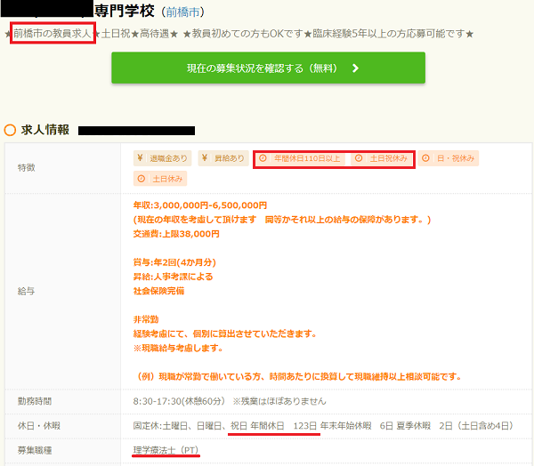Click the clock icon on the 土日祝休み tag
This screenshot has height=466, width=534.
pyautogui.click(x=359, y=158)
